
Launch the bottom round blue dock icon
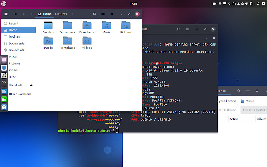[4, 107]
